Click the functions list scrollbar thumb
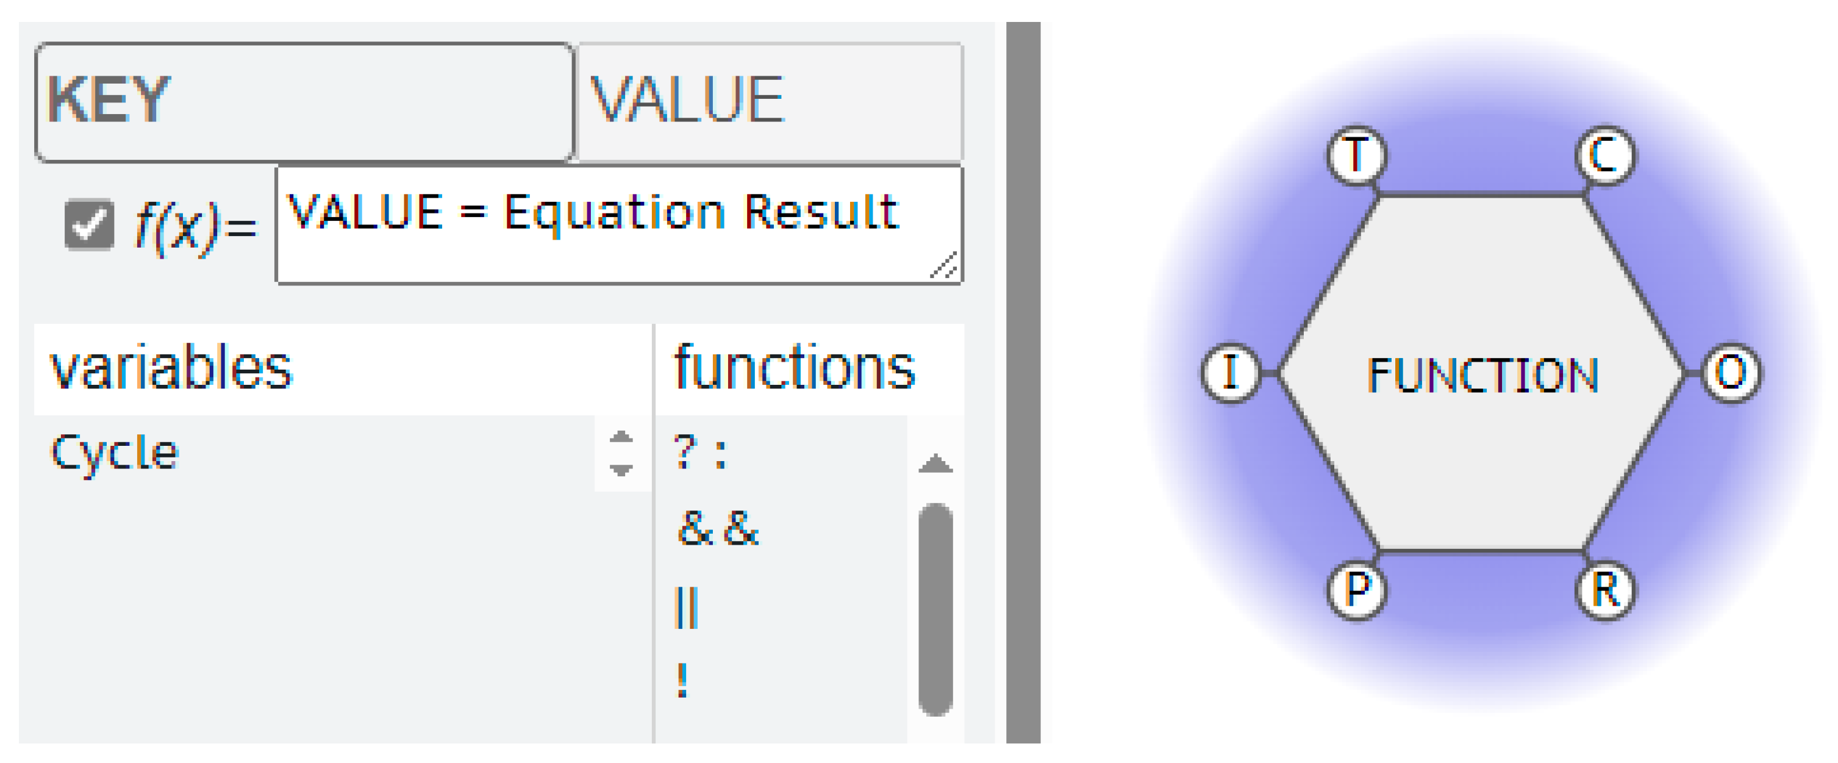This screenshot has height=763, width=1838. [x=935, y=608]
